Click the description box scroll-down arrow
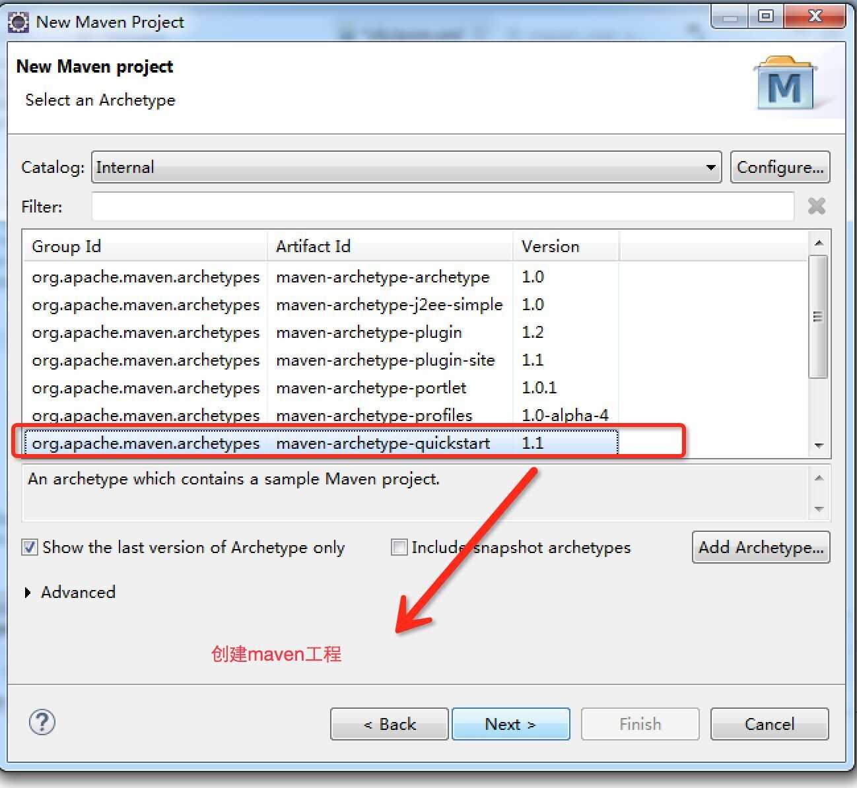 819,509
